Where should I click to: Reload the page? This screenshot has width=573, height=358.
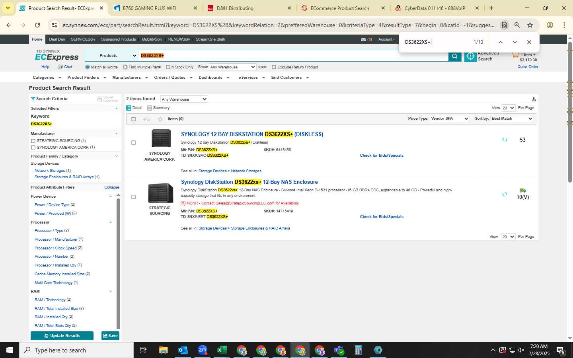pyautogui.click(x=37, y=25)
